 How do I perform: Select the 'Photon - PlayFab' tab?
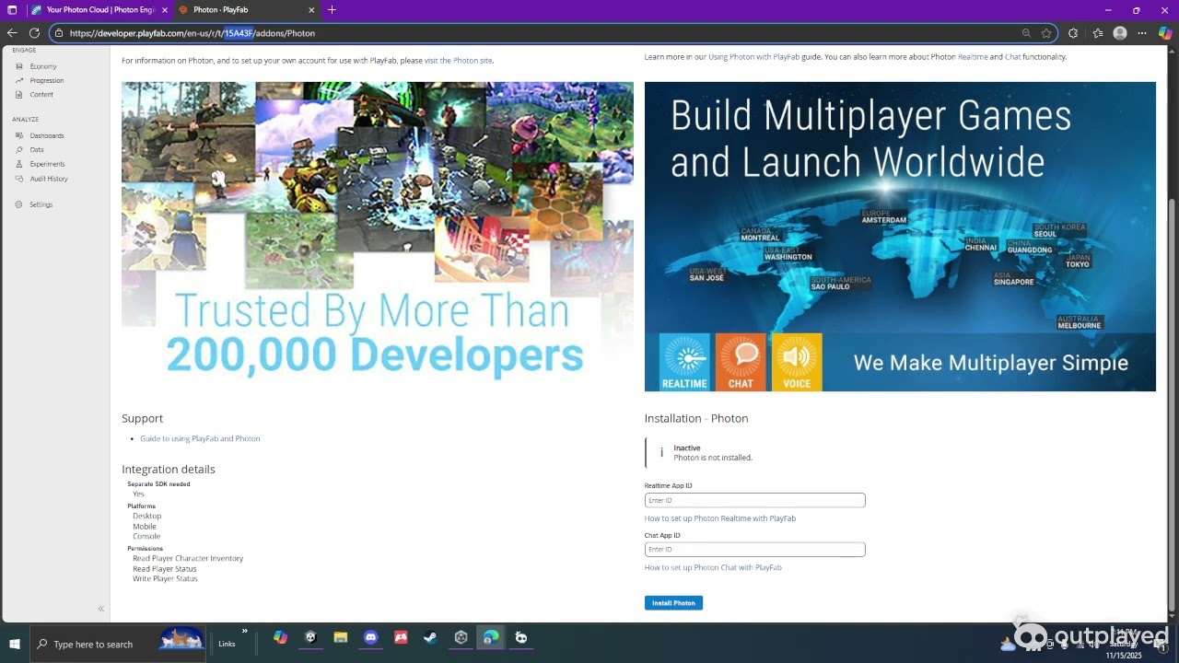247,10
